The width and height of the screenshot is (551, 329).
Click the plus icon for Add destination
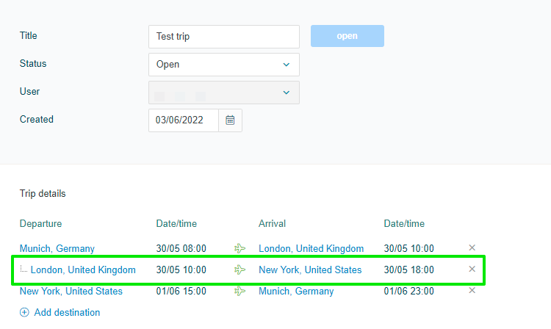tap(24, 313)
